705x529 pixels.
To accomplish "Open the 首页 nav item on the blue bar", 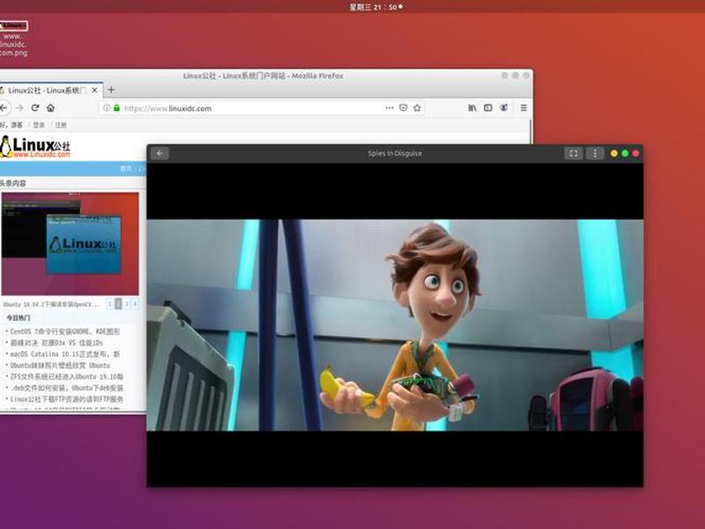I will tap(126, 168).
